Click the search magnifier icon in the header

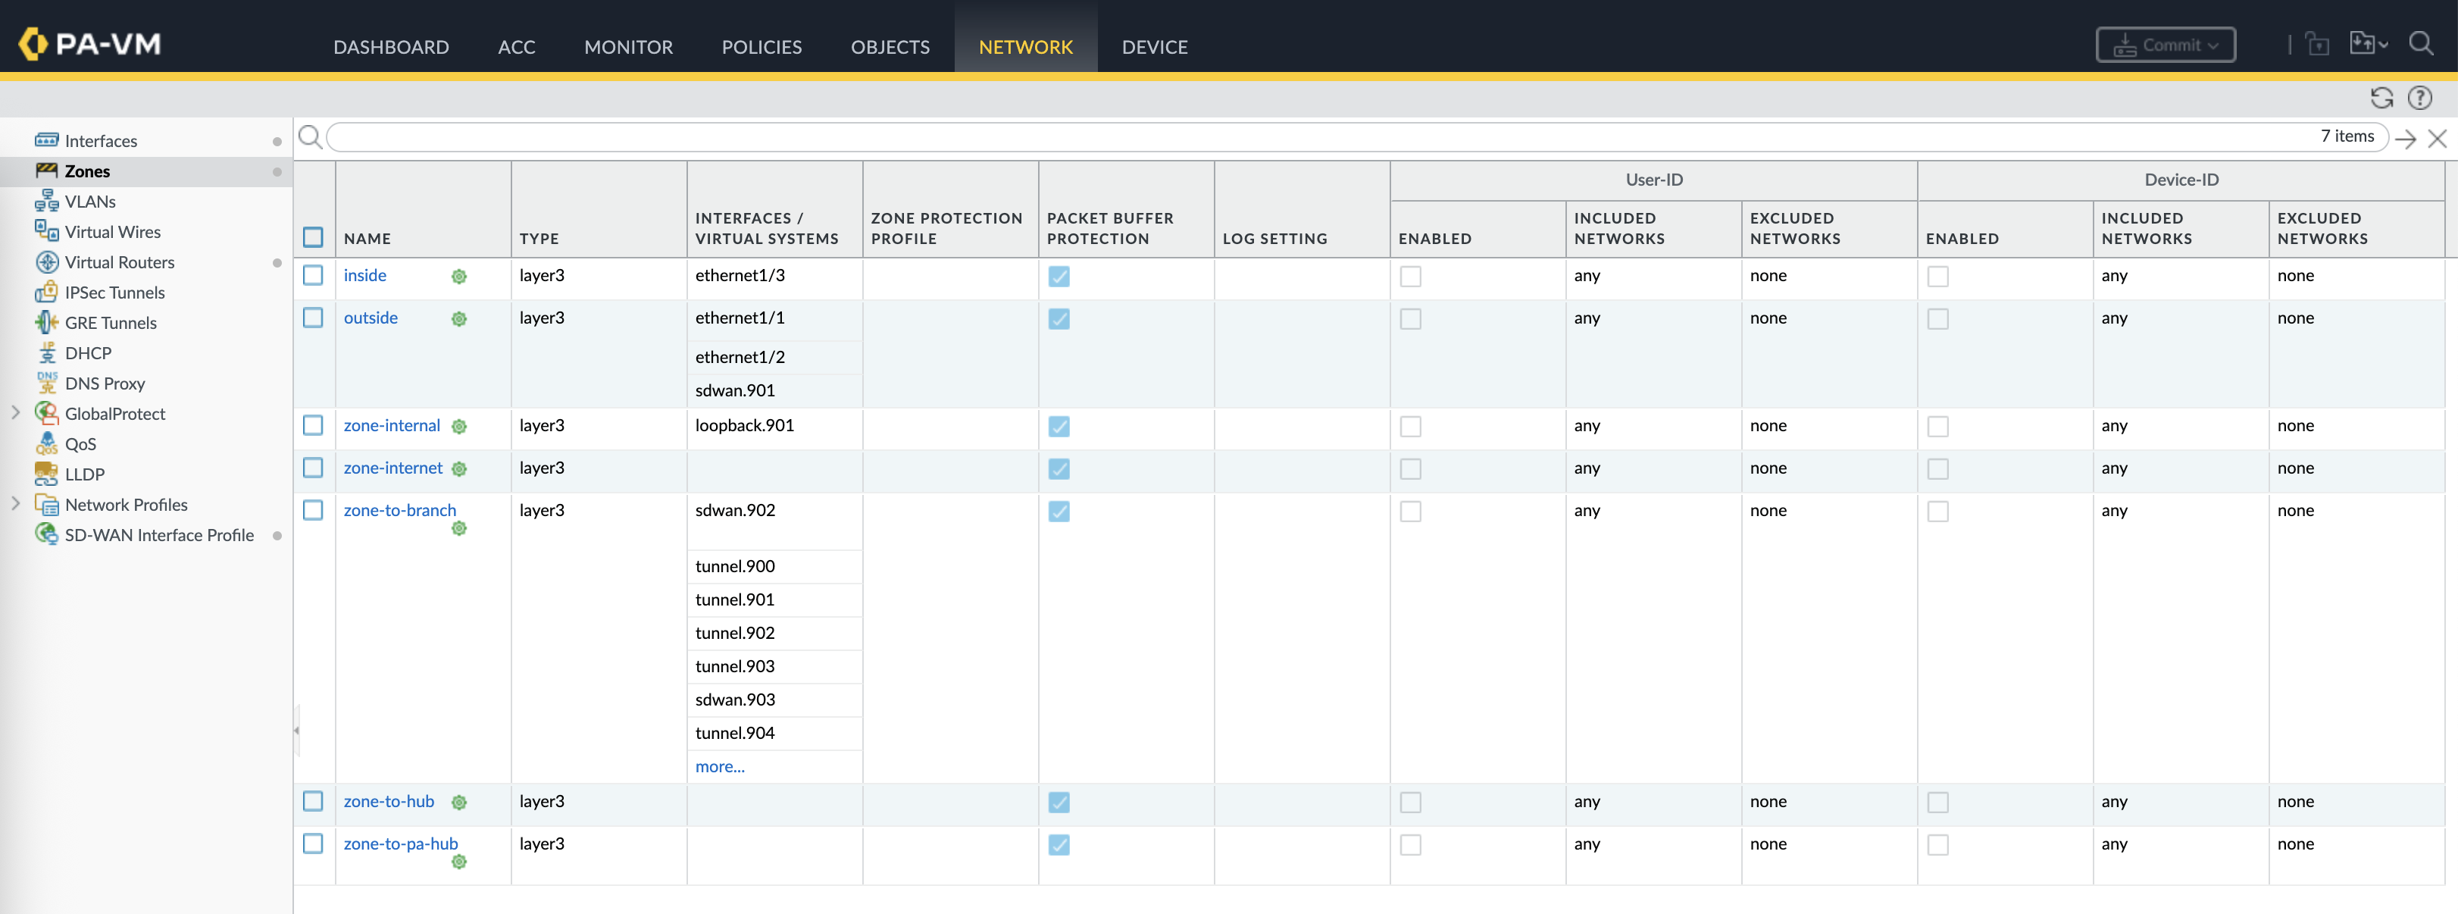[2421, 44]
